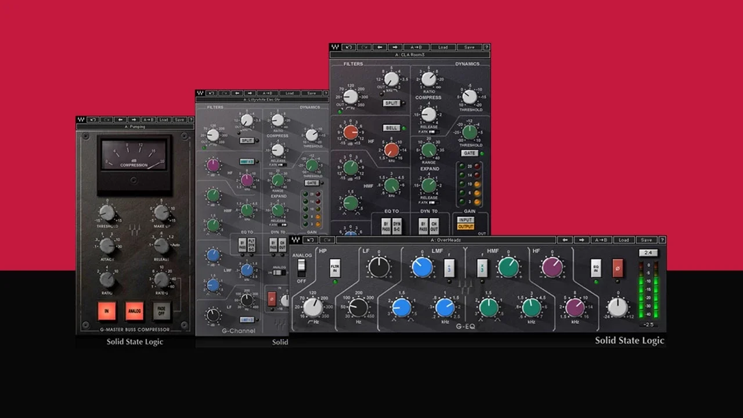Click the HP filter Hz knob in G-EQ
Image resolution: width=743 pixels, height=418 pixels.
click(x=312, y=307)
